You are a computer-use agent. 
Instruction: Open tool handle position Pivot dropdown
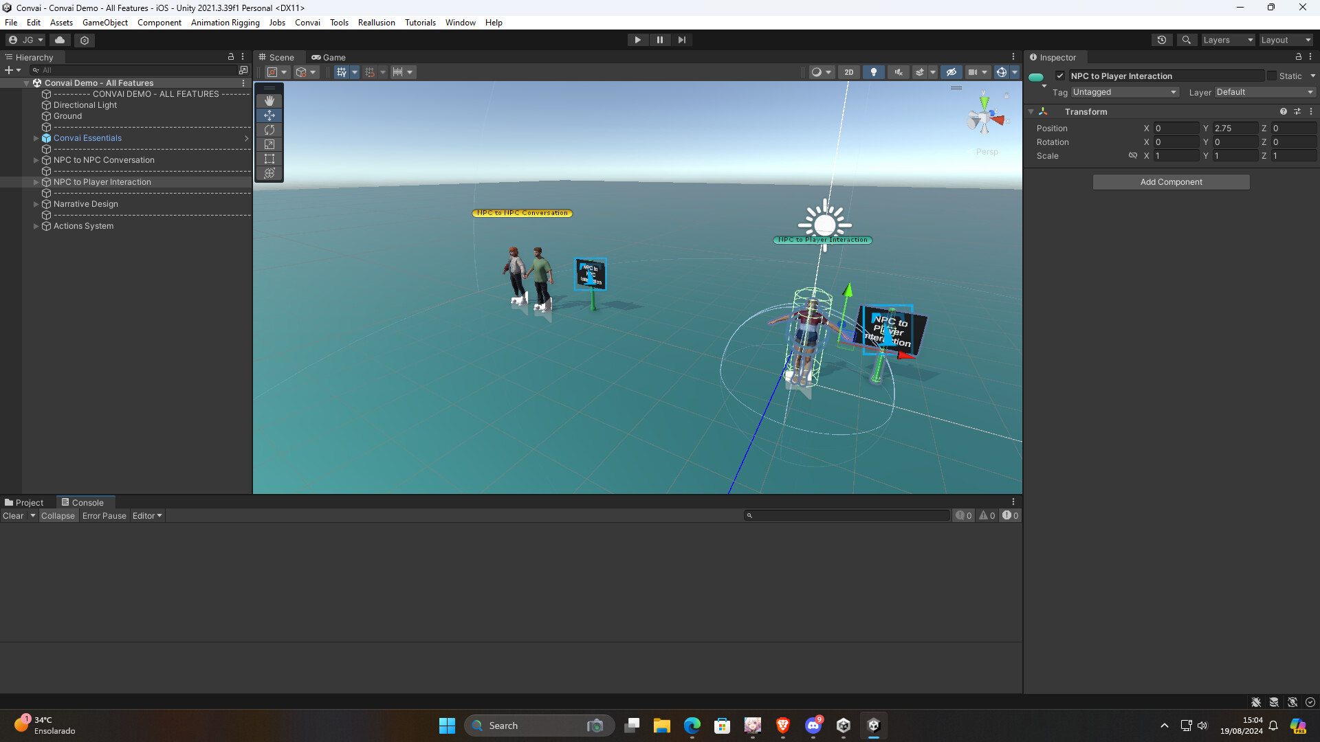277,72
